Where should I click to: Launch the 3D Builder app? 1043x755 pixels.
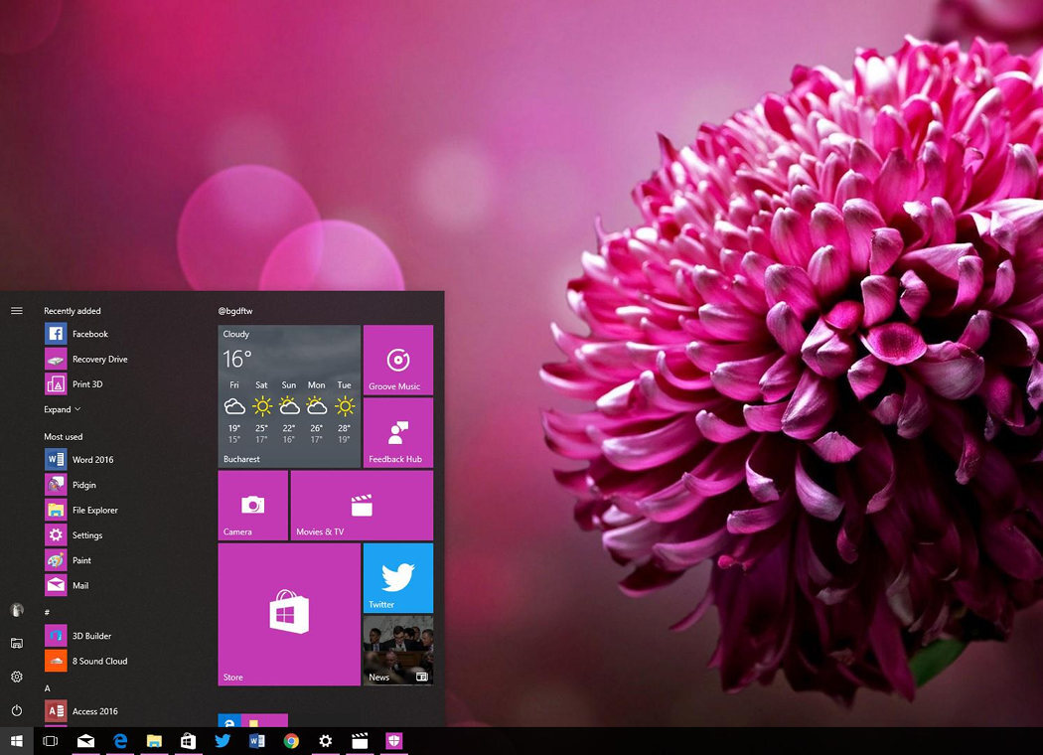(x=93, y=635)
